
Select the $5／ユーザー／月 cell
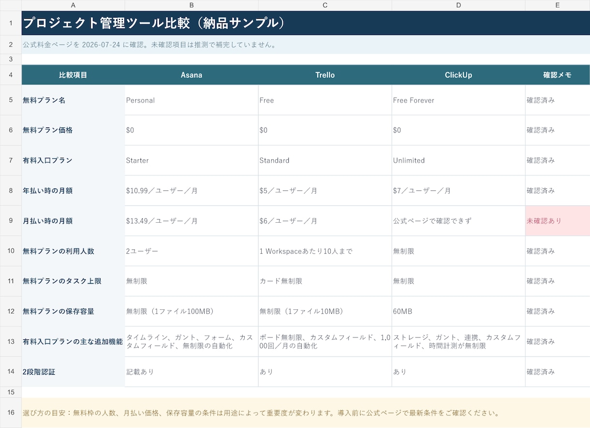(325, 191)
